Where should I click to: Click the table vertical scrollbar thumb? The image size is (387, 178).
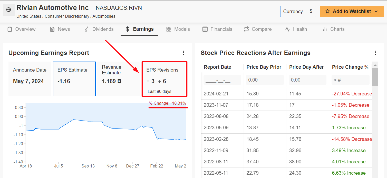coord(375,77)
